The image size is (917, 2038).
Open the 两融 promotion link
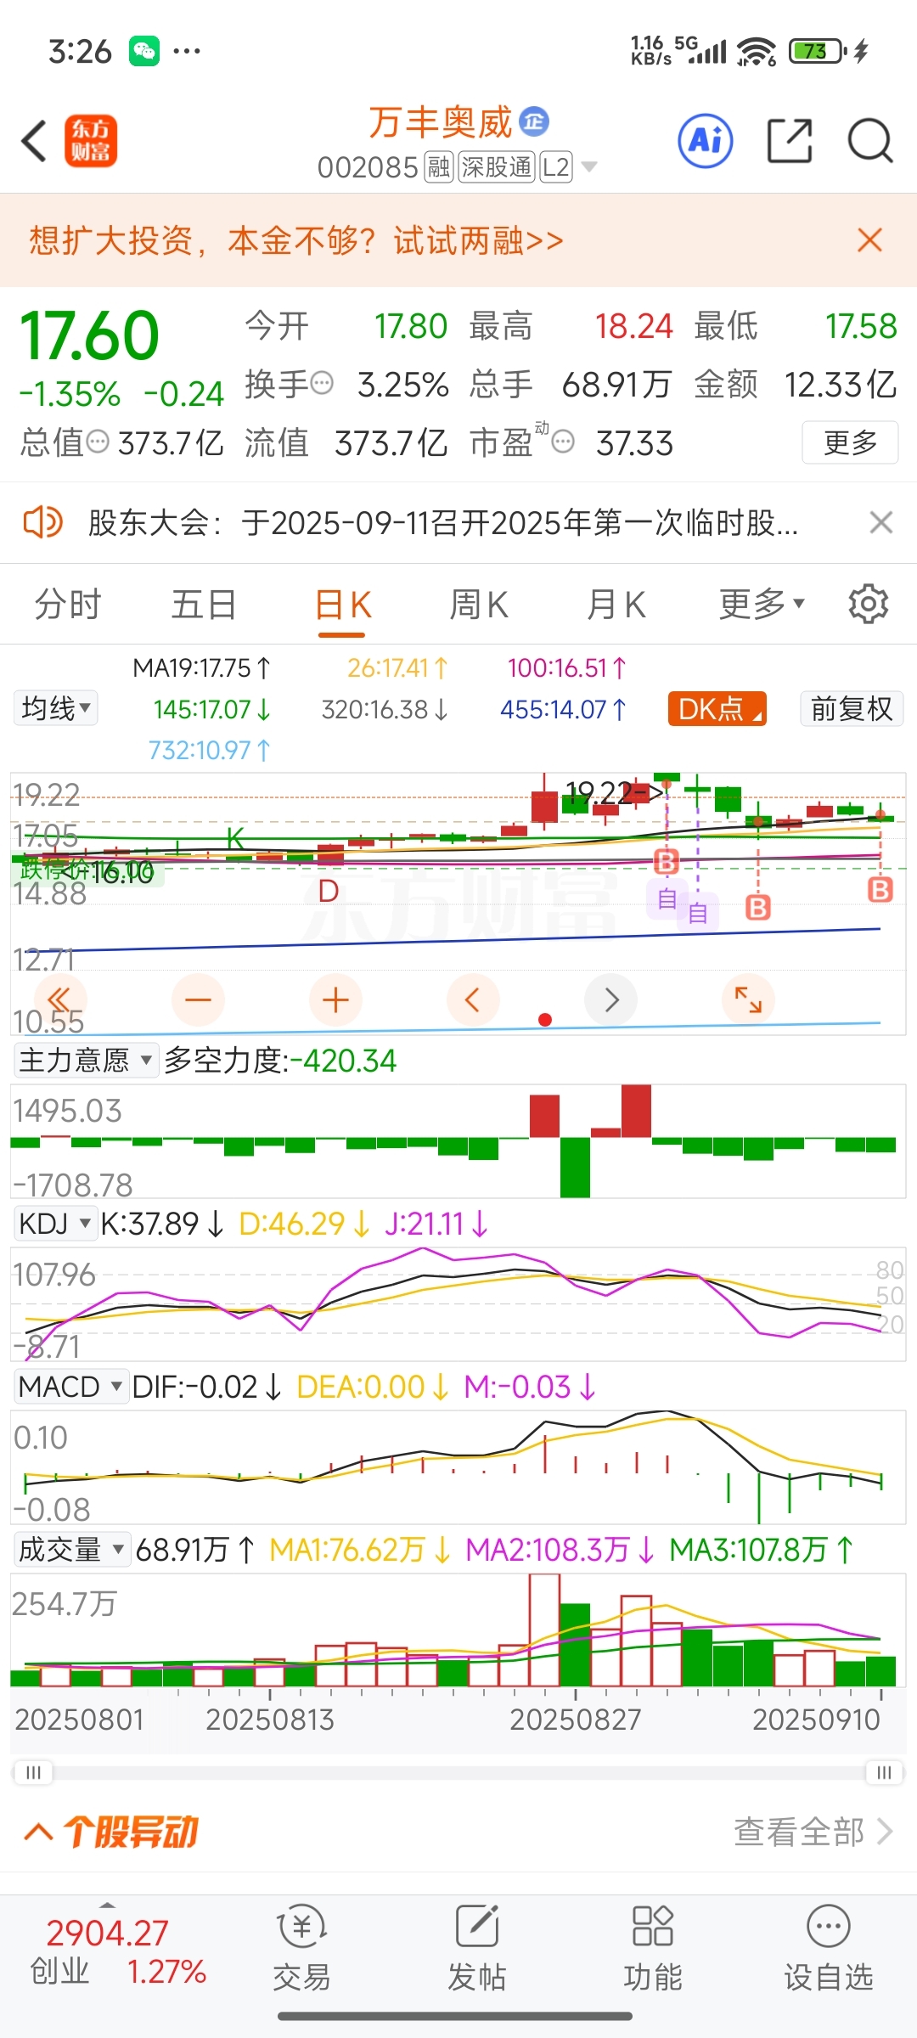point(296,241)
